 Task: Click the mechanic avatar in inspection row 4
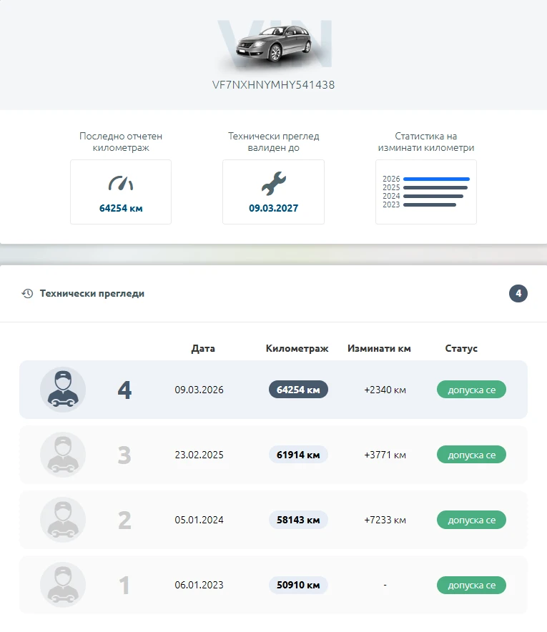tap(63, 390)
